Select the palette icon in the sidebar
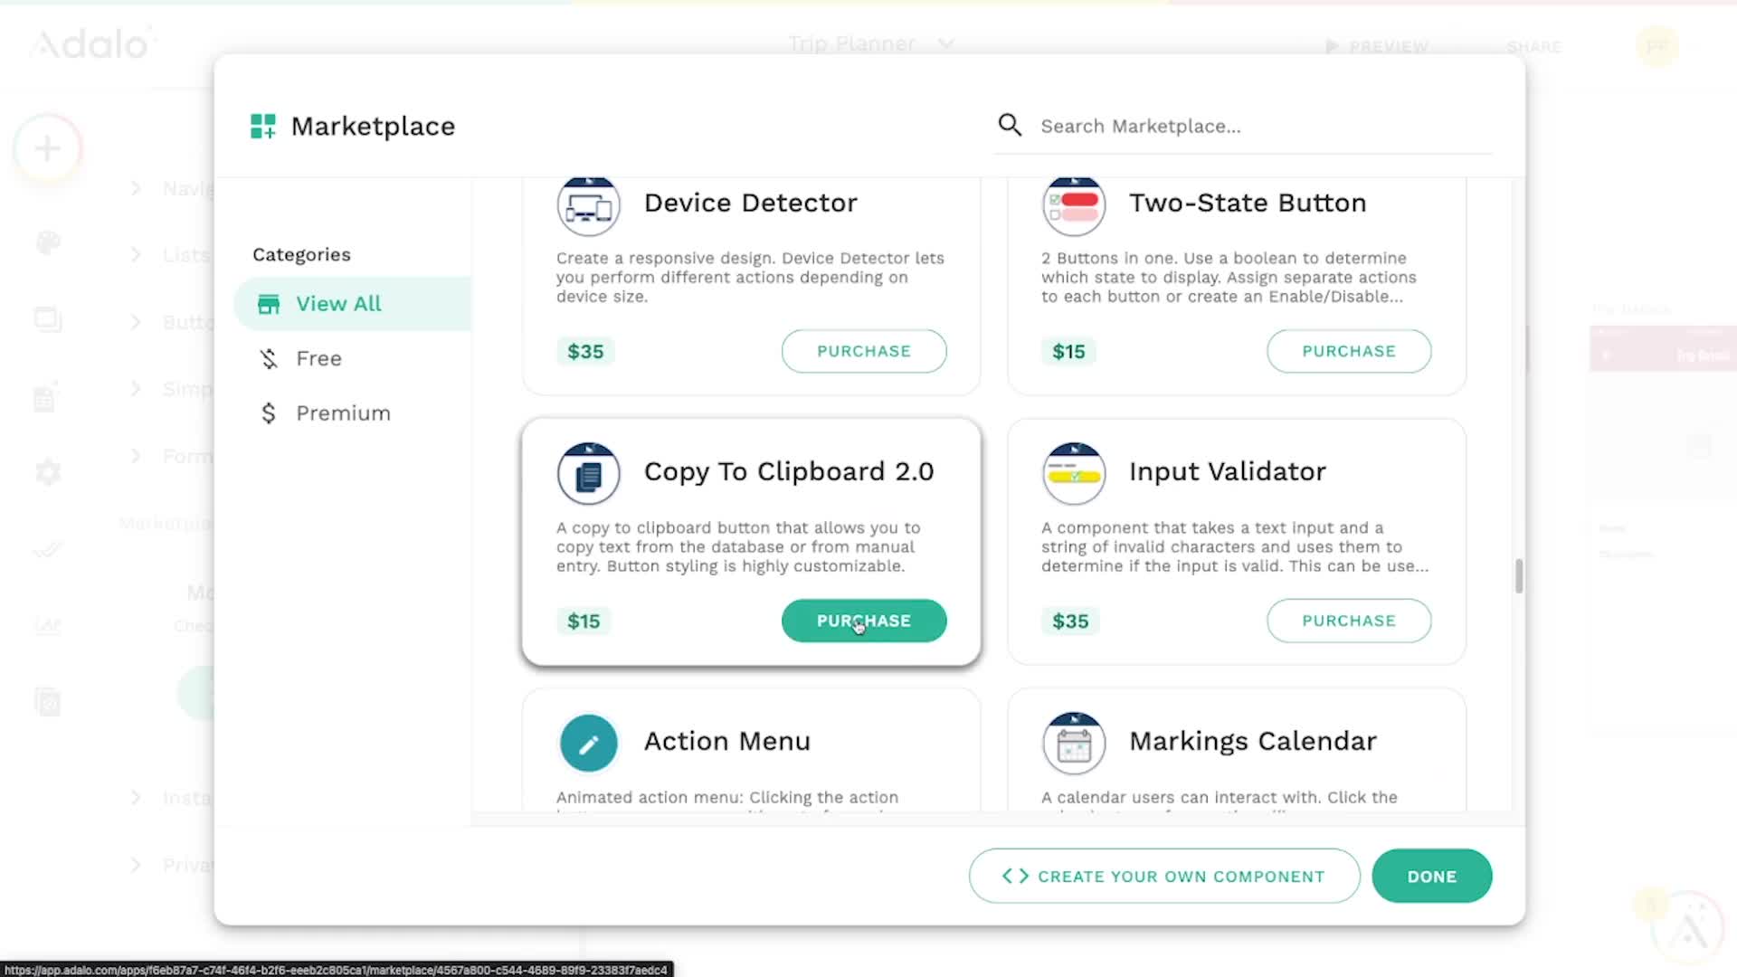The height and width of the screenshot is (977, 1737). pyautogui.click(x=47, y=242)
